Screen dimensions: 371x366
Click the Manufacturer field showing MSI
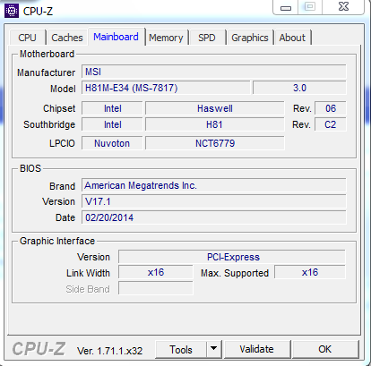(214, 72)
